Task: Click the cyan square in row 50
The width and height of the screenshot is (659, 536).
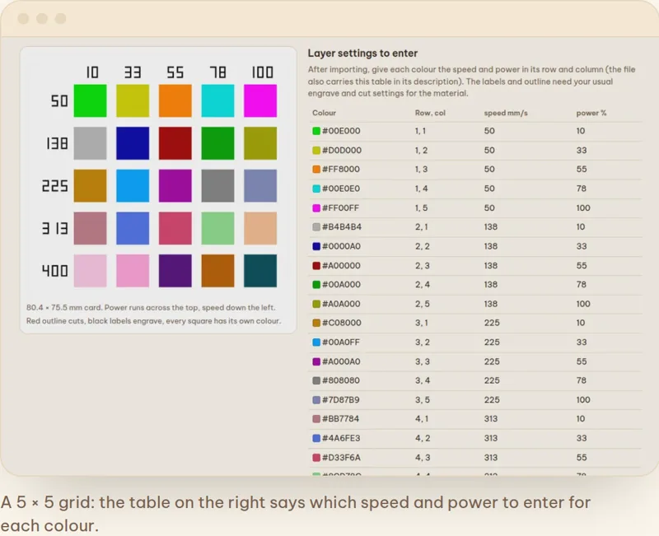Action: click(217, 100)
